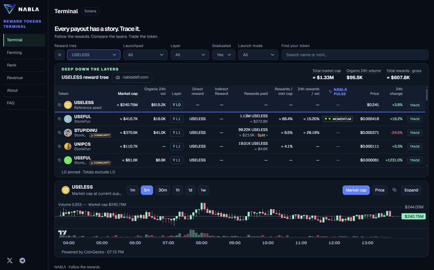
Task: Copy address icon for STUPIDINU row
Action: tap(60, 133)
